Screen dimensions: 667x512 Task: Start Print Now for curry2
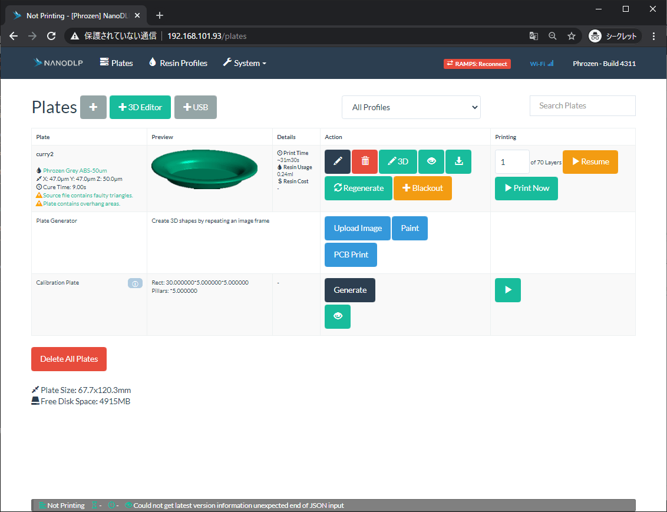526,188
